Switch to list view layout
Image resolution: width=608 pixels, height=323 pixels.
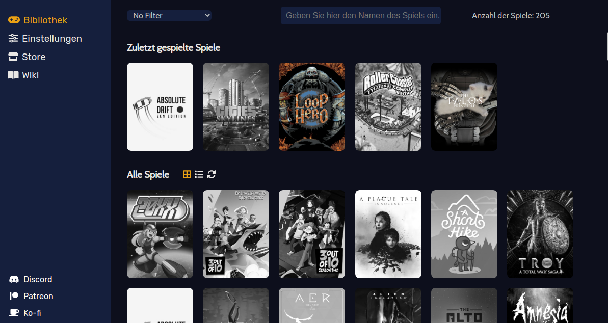pyautogui.click(x=199, y=174)
